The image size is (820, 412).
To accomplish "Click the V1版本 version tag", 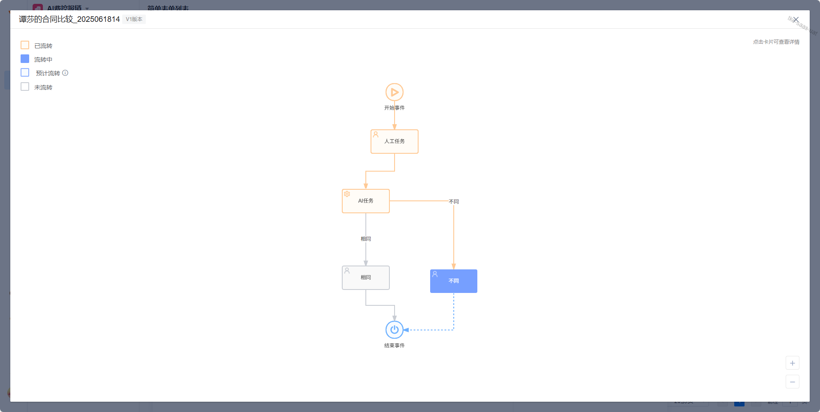I will coord(134,19).
